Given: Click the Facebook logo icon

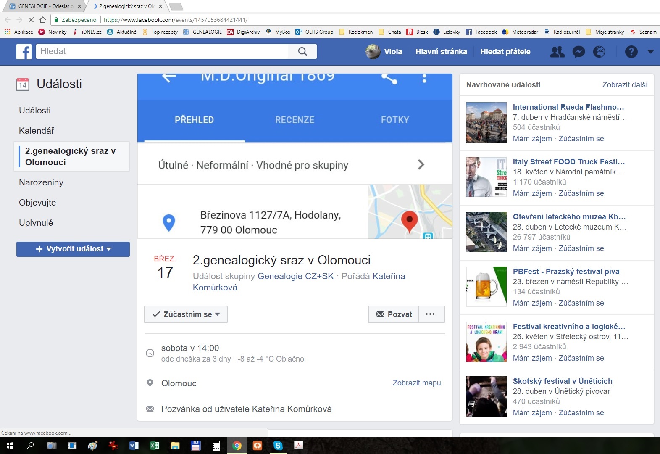Looking at the screenshot, I should 24,52.
